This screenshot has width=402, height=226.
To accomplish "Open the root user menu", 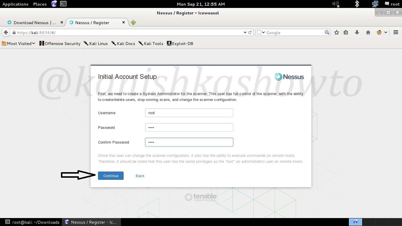I will click(x=392, y=4).
